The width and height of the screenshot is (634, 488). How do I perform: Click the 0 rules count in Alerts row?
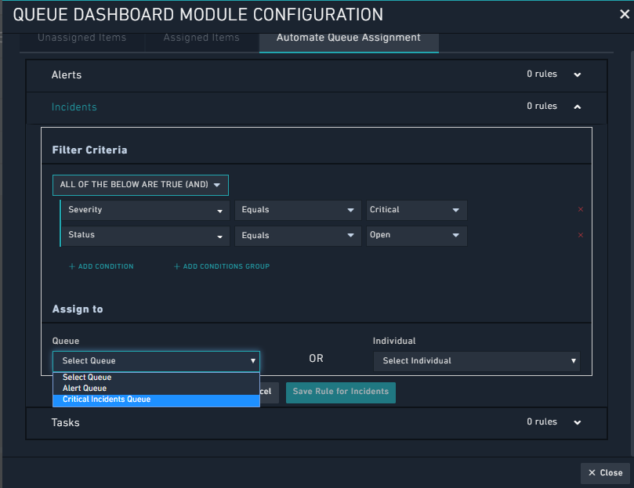point(542,74)
